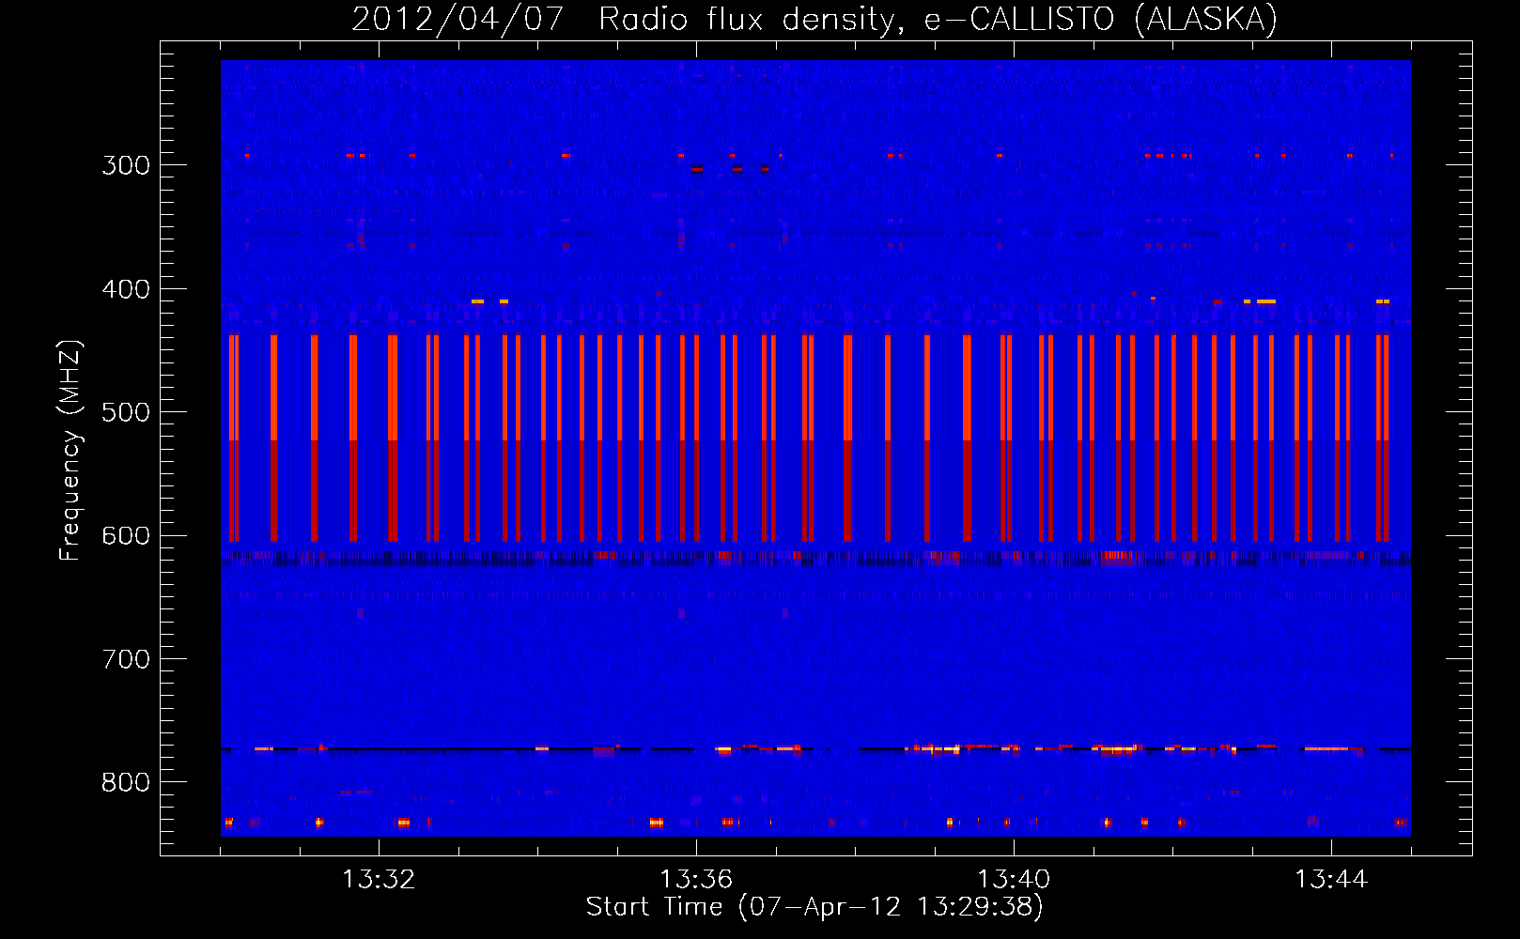Click the 13:36 time tick label
Screen dimensions: 1520x939
(696, 880)
